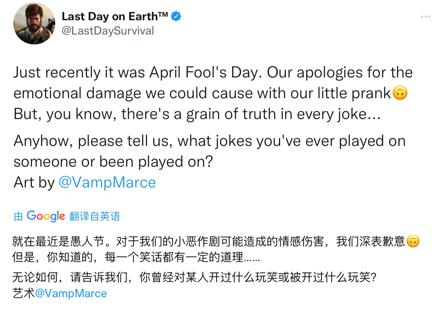Click the '但是，你知道的' translated line
The height and width of the screenshot is (310, 439).
(x=136, y=258)
